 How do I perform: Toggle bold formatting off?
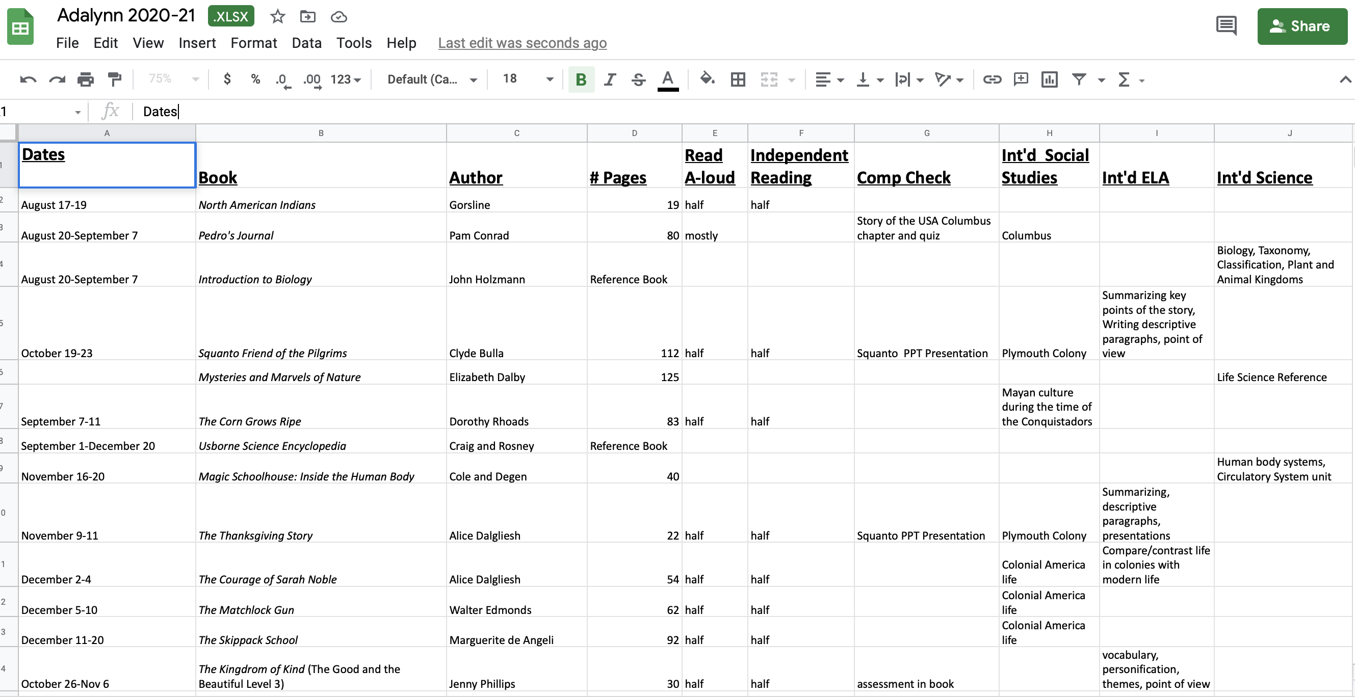click(581, 80)
